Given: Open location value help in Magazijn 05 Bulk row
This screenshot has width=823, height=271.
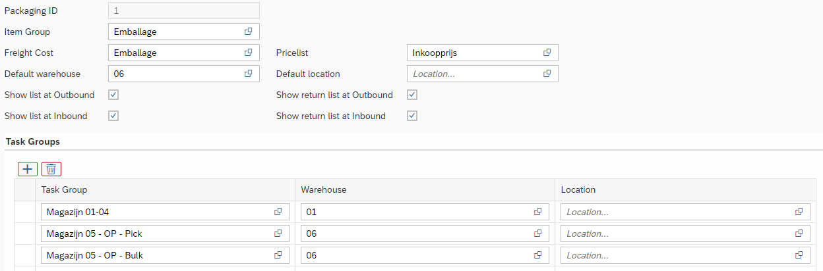Looking at the screenshot, I should click(799, 255).
